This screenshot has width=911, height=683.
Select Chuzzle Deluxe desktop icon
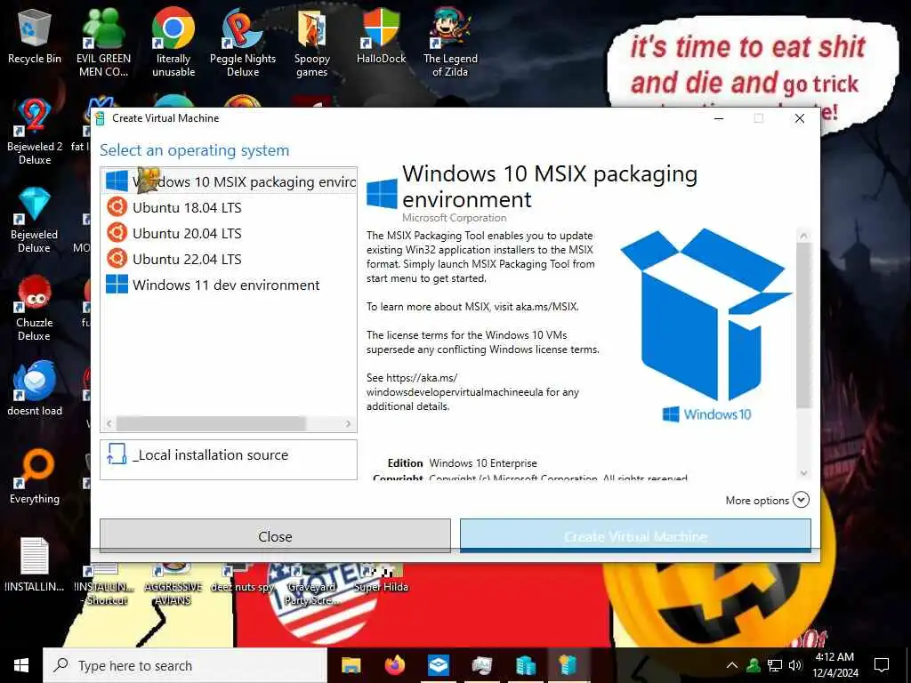click(35, 308)
